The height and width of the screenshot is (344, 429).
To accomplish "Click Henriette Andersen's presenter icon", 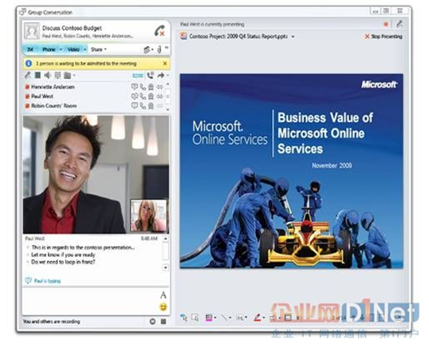I will pyautogui.click(x=151, y=87).
